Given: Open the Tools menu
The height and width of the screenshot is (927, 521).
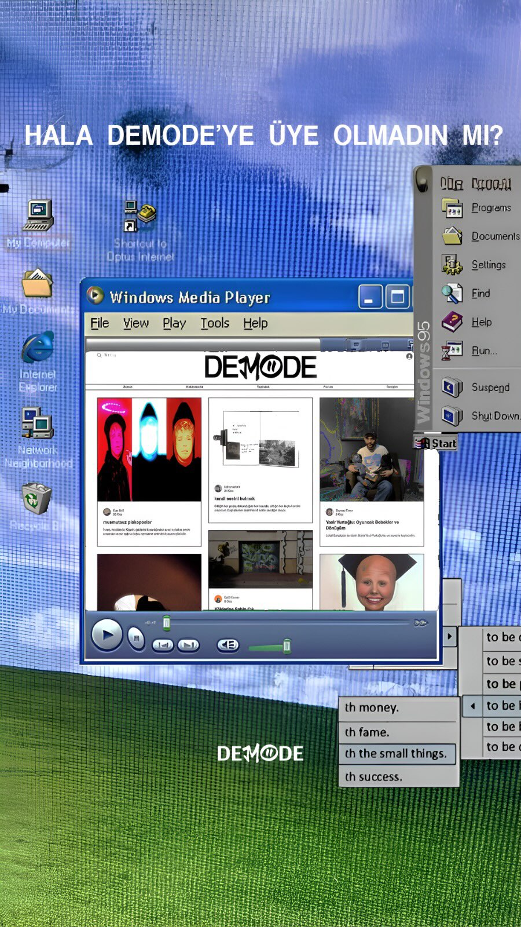Looking at the screenshot, I should click(x=215, y=323).
